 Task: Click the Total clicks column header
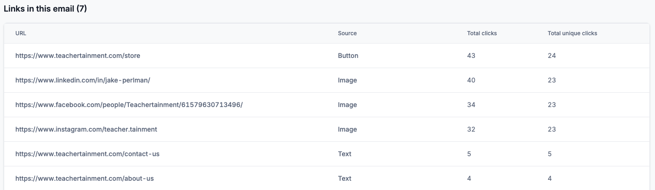pos(482,33)
